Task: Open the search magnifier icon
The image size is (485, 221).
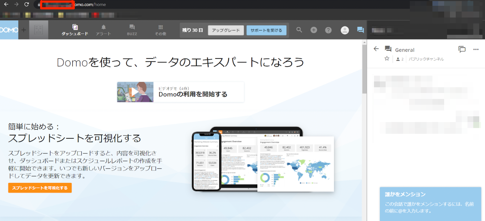Action: (299, 30)
